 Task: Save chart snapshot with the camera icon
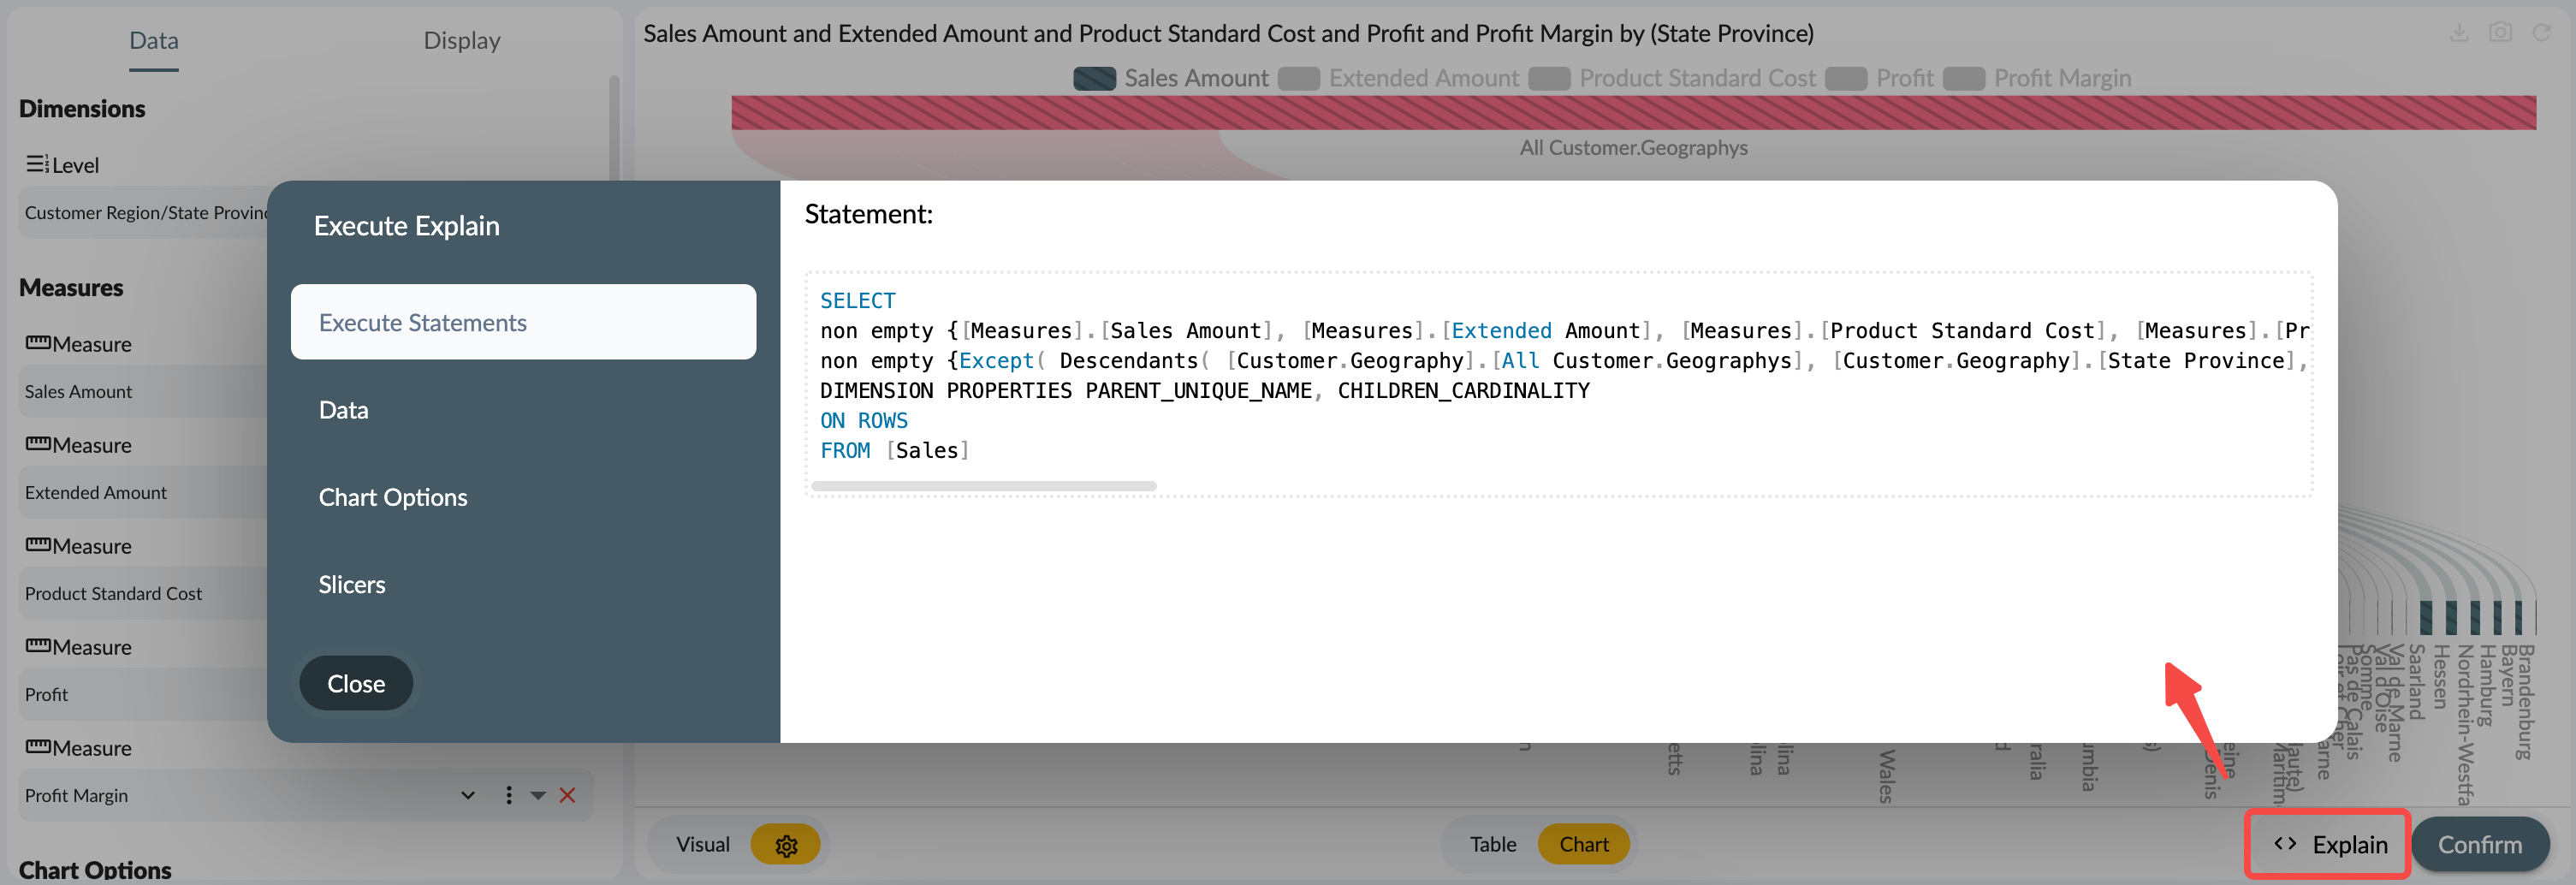click(x=2500, y=33)
